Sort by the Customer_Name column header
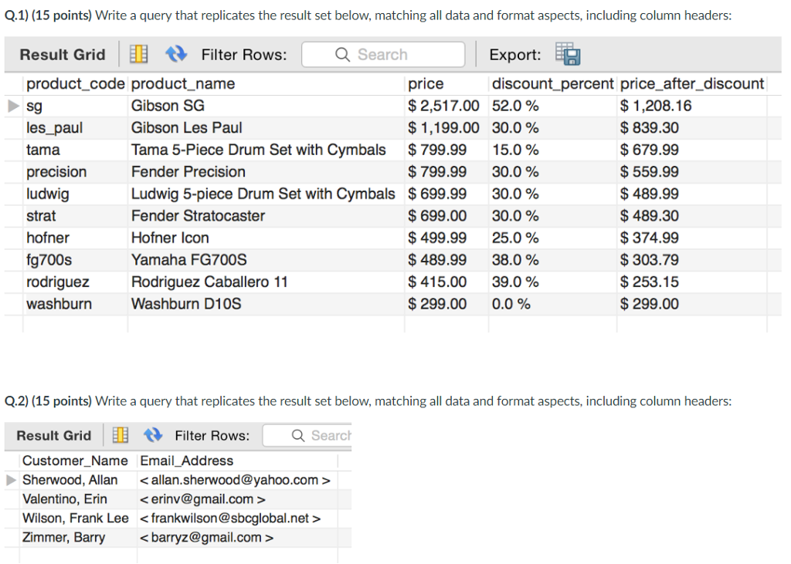The height and width of the screenshot is (564, 791). pos(75,461)
